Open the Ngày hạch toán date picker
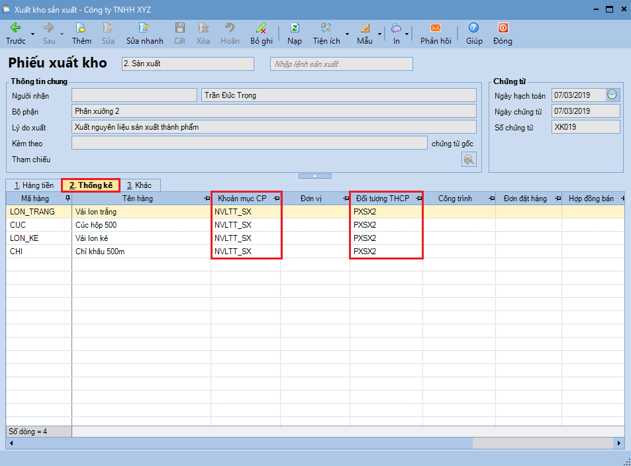 (612, 95)
